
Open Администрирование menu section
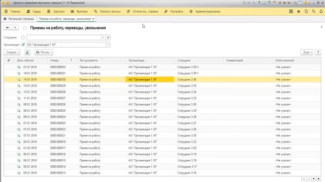pos(205,12)
